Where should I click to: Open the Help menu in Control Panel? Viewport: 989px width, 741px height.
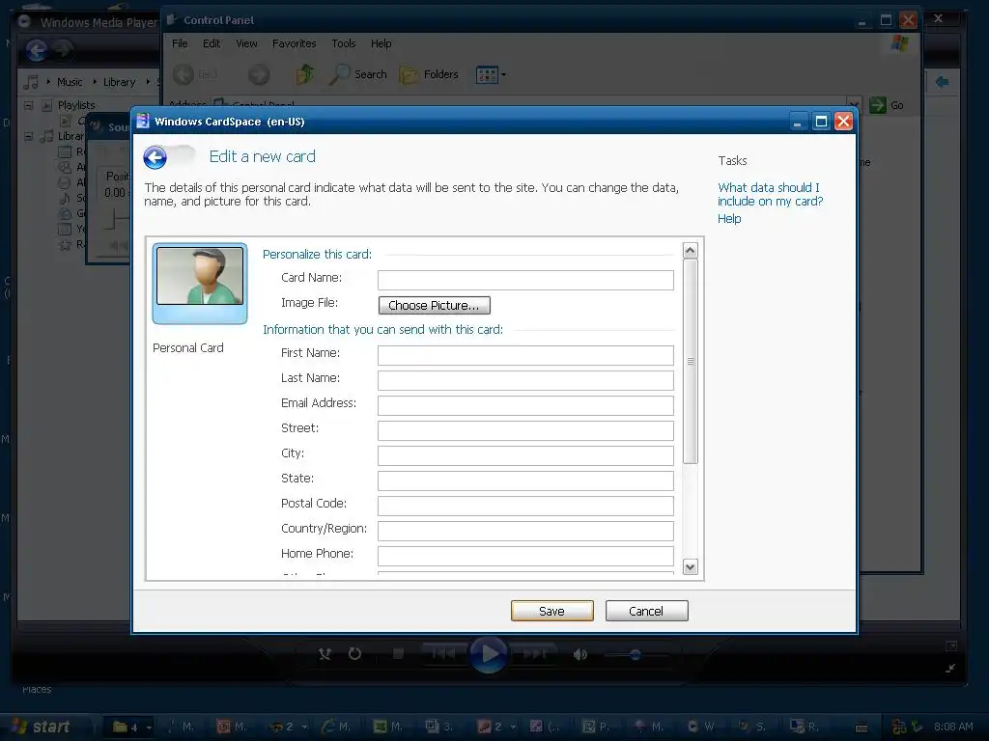(381, 43)
